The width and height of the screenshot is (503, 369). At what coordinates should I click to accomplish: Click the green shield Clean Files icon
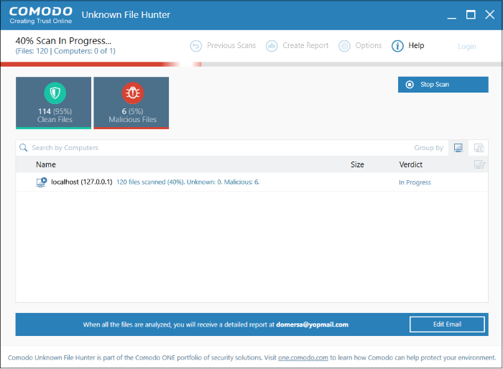55,93
